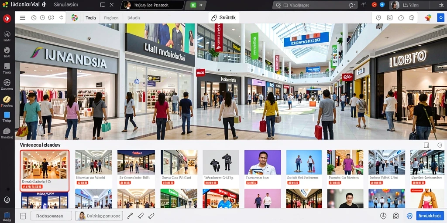Click the circular icon at the gallery header's right
Screen dimensions: 447x223
(440, 145)
